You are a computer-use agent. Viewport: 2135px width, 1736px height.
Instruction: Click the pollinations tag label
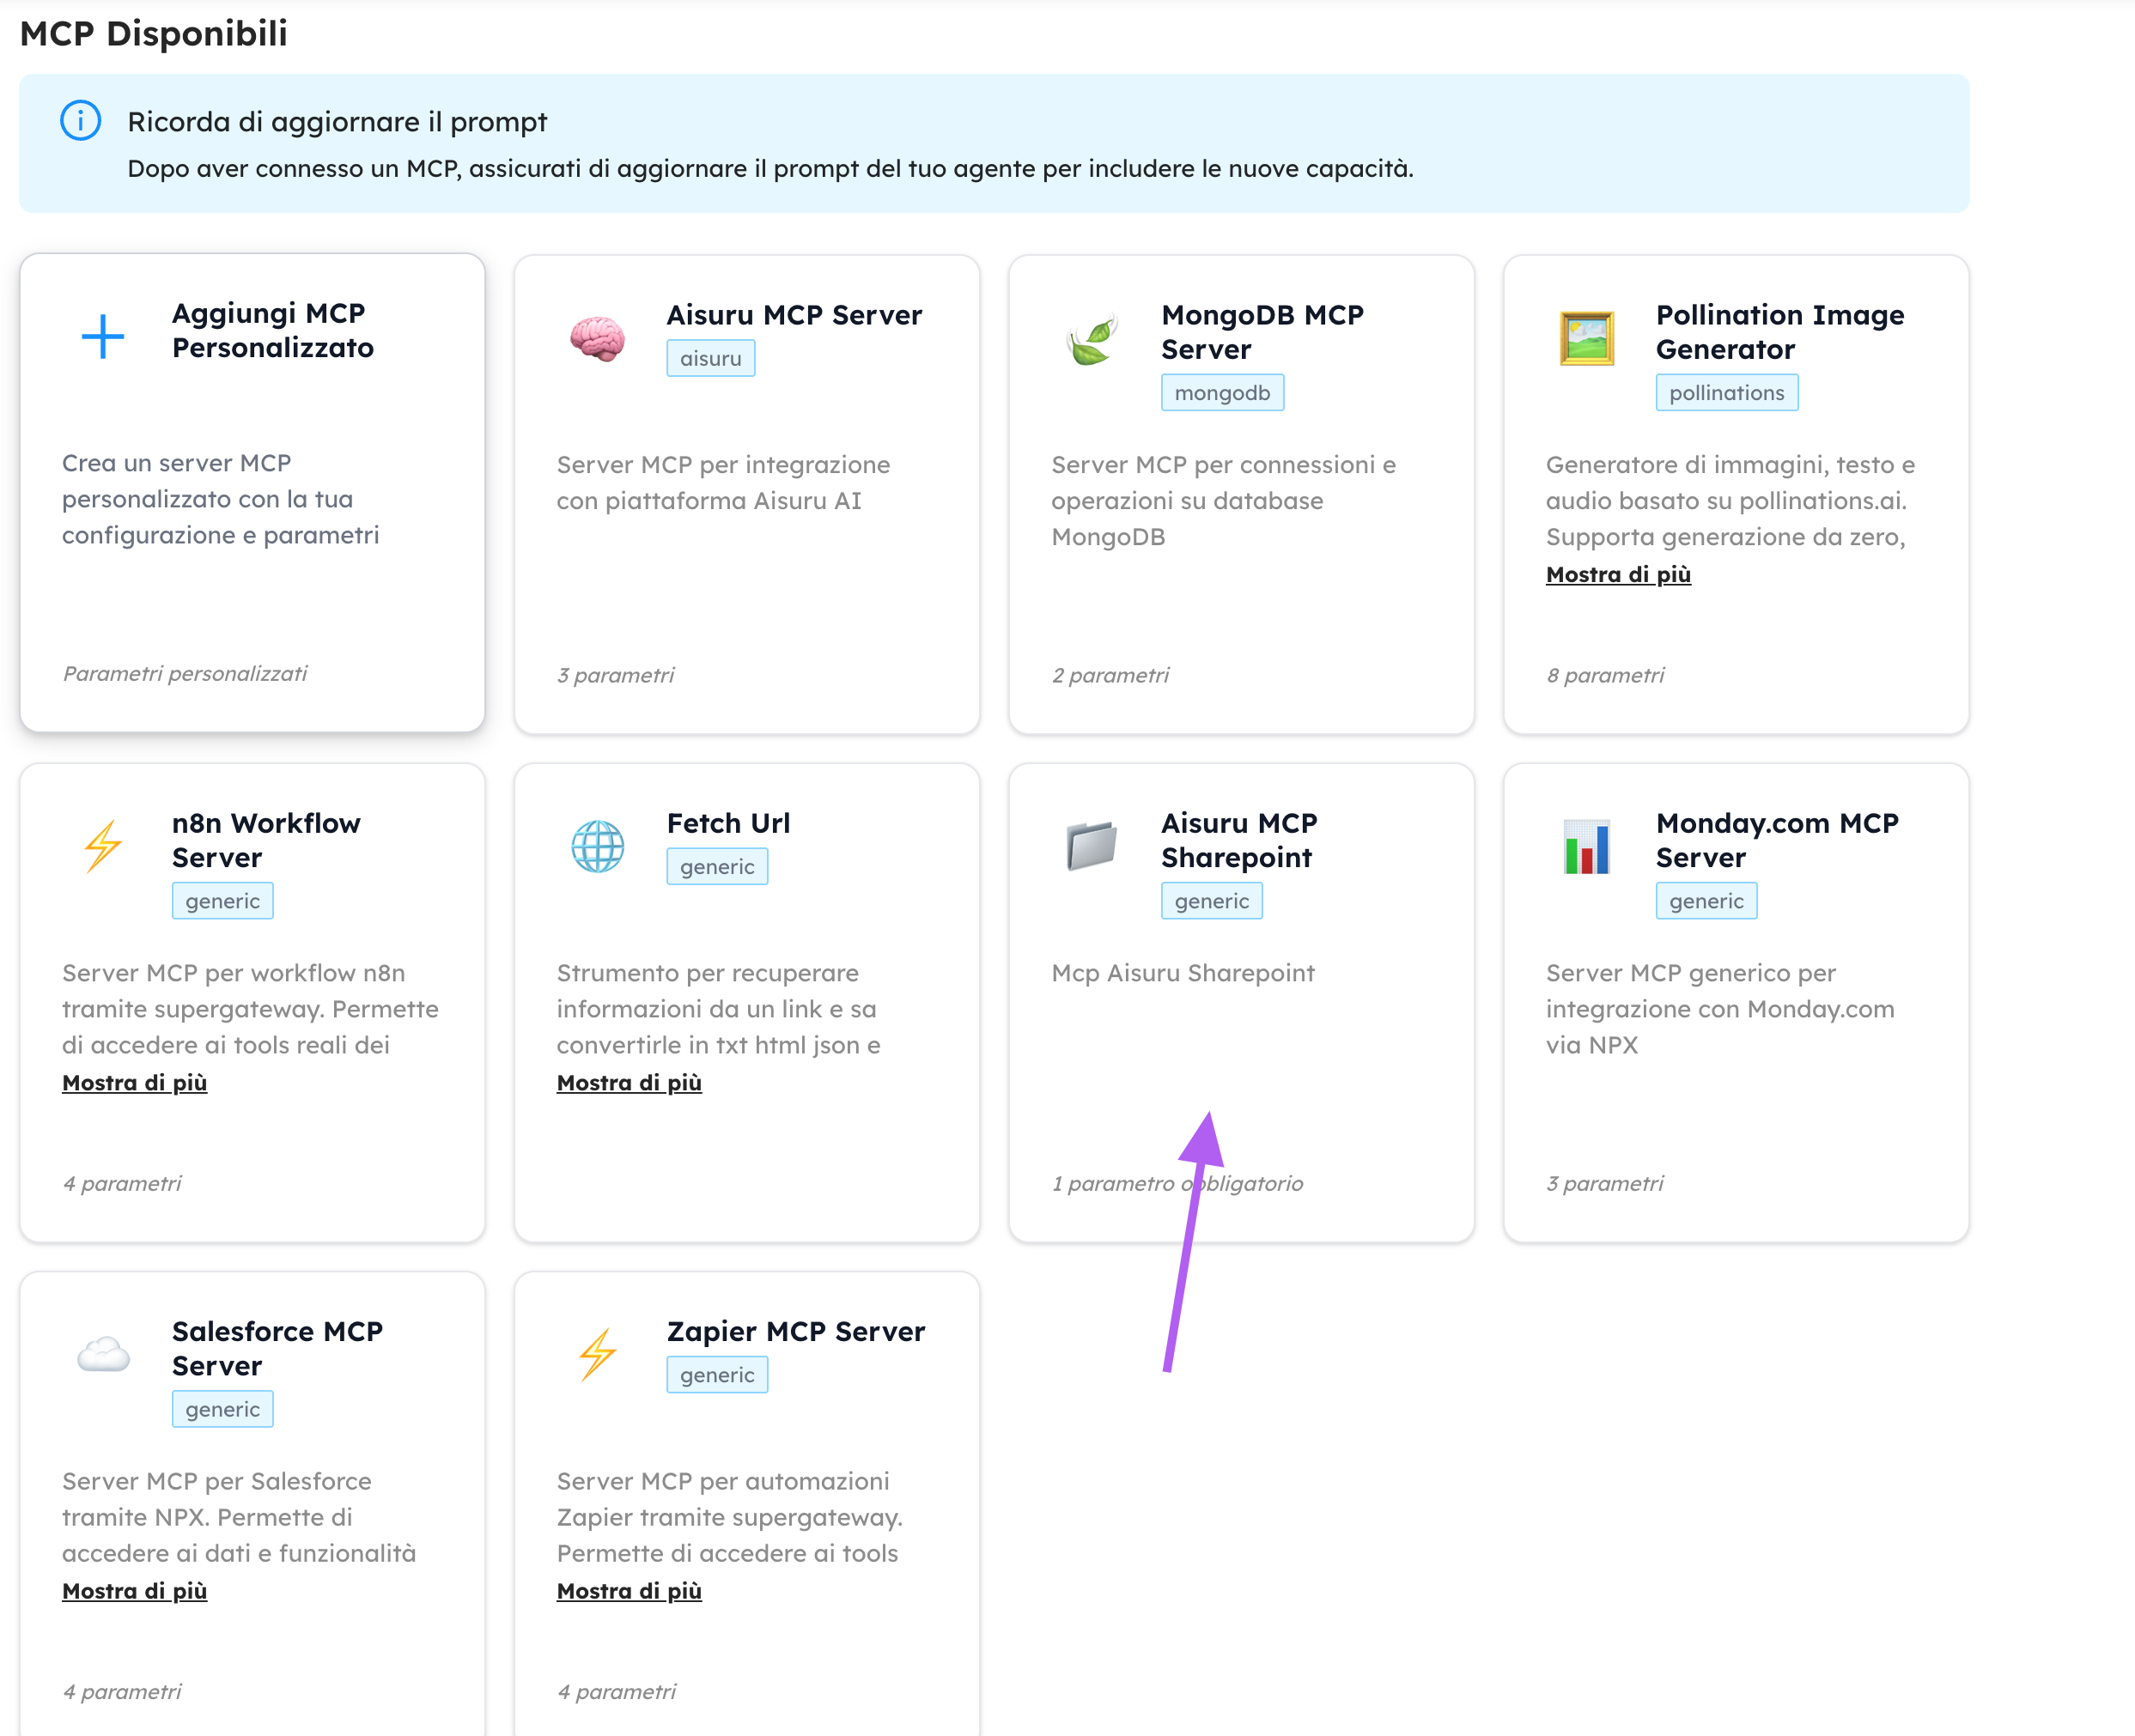pos(1726,393)
